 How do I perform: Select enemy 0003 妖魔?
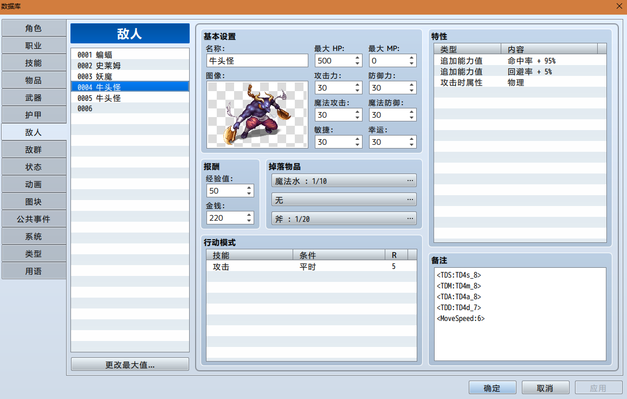tap(130, 76)
